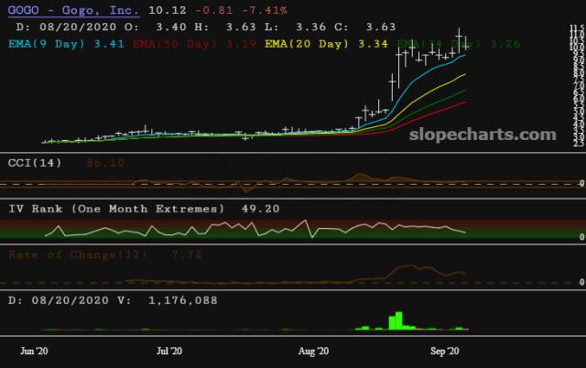
Task: Click the Jul '20 date axis label
Action: coord(169,352)
